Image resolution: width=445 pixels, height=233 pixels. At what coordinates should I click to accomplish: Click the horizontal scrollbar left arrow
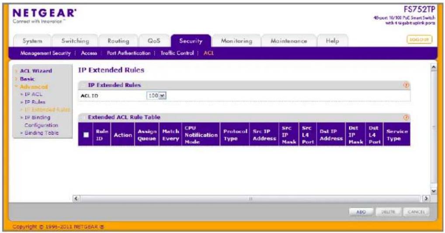coord(76,199)
